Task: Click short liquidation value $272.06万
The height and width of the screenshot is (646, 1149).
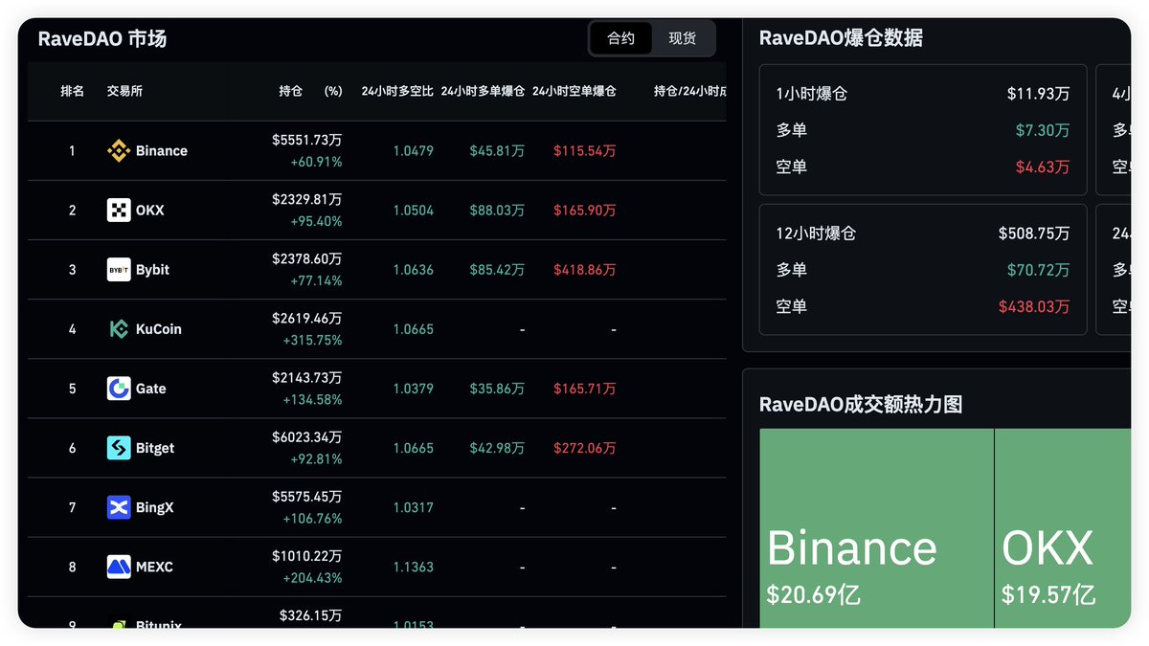Action: (584, 447)
